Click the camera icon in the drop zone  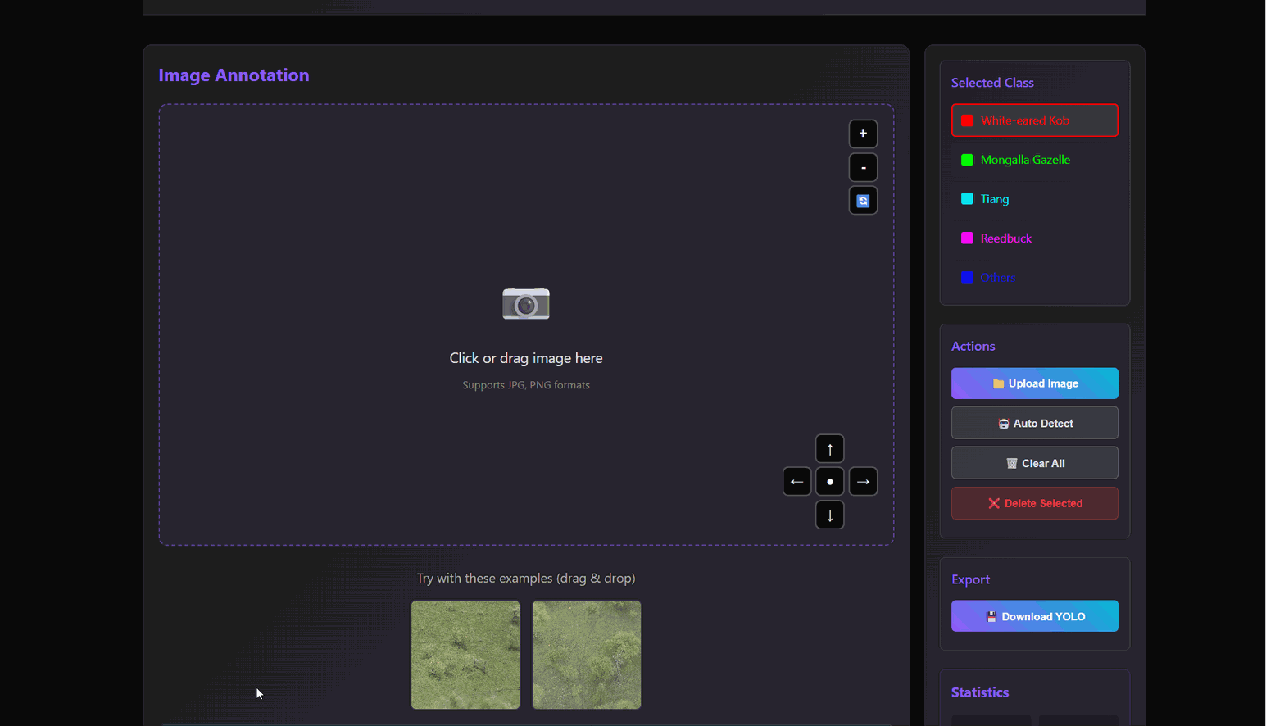tap(525, 303)
